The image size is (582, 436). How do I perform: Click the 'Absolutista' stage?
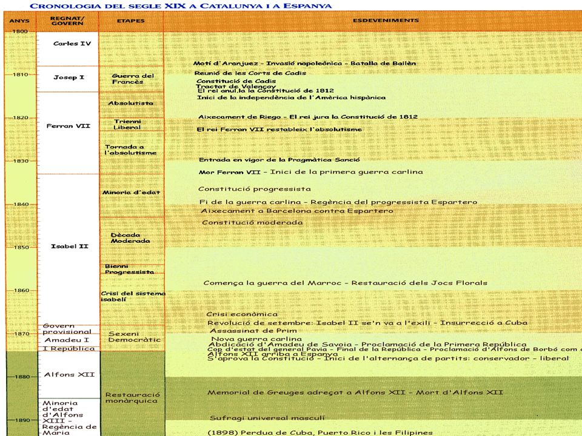pyautogui.click(x=131, y=104)
